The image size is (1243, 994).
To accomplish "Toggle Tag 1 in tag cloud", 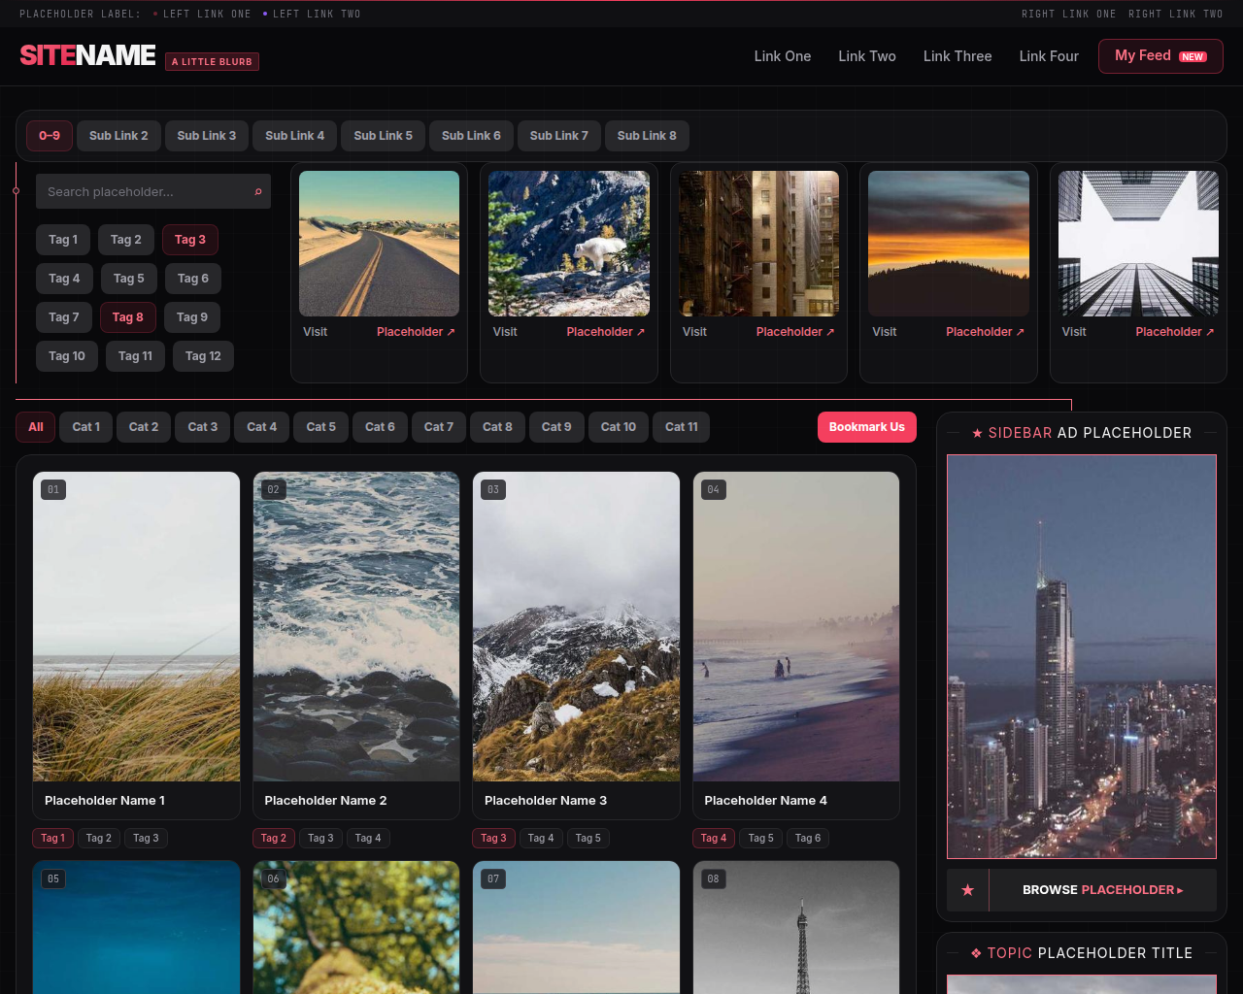I will (63, 240).
